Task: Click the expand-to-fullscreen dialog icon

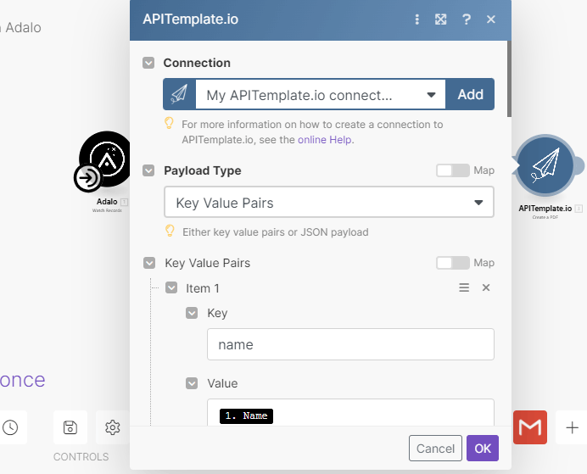Action: [440, 20]
